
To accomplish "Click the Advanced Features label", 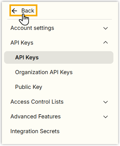I will [35, 116].
